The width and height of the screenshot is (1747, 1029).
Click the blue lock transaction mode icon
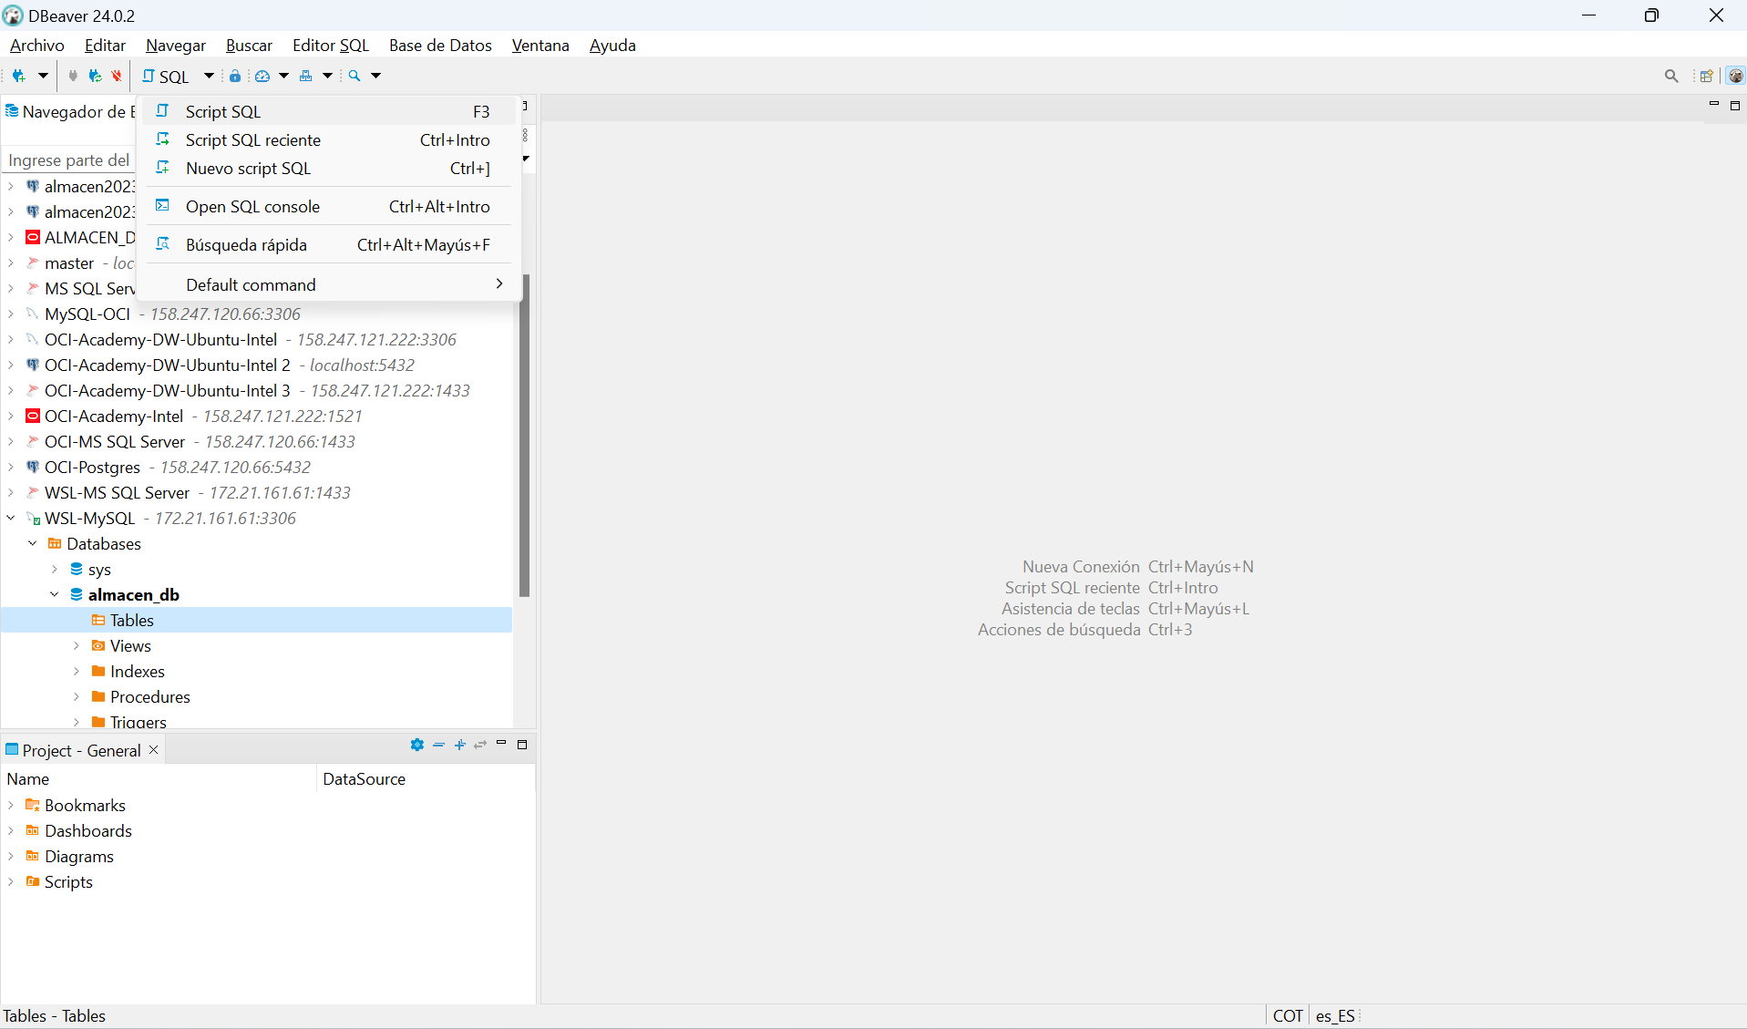(235, 76)
